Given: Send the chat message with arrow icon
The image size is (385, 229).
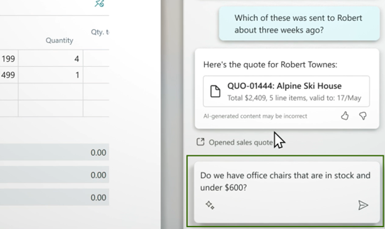Looking at the screenshot, I should pyautogui.click(x=363, y=205).
